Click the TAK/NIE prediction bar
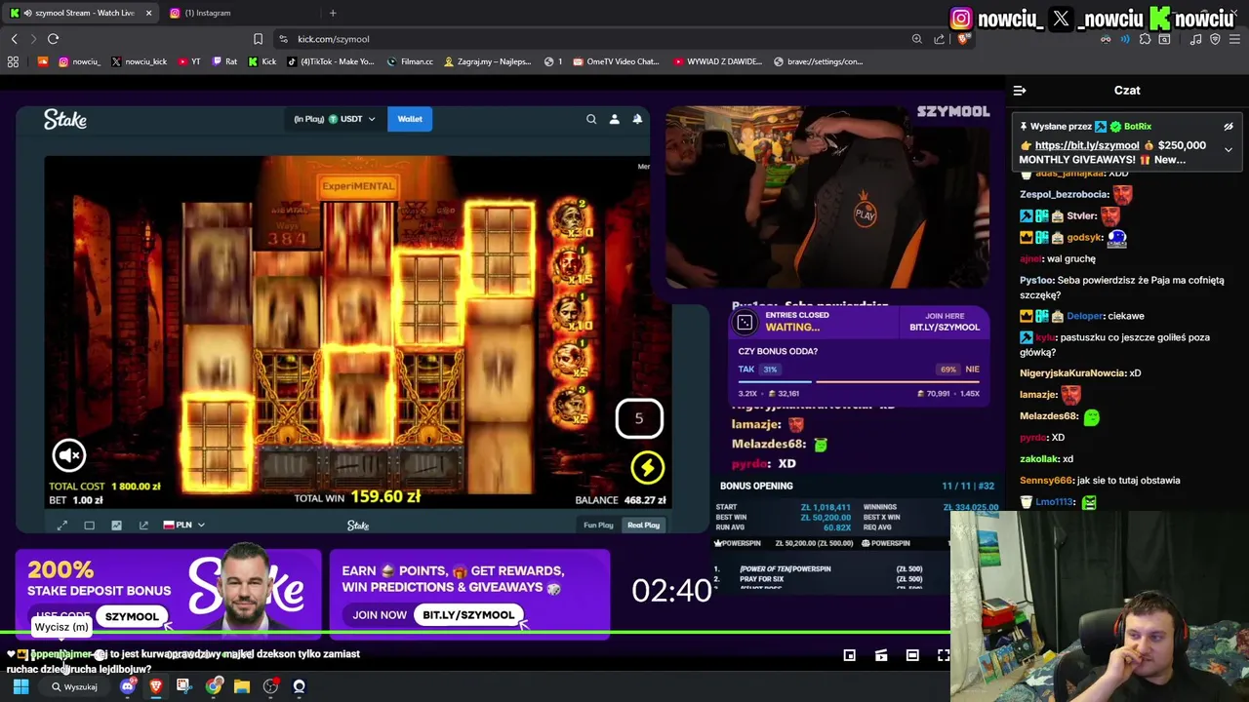1249x702 pixels. point(860,382)
